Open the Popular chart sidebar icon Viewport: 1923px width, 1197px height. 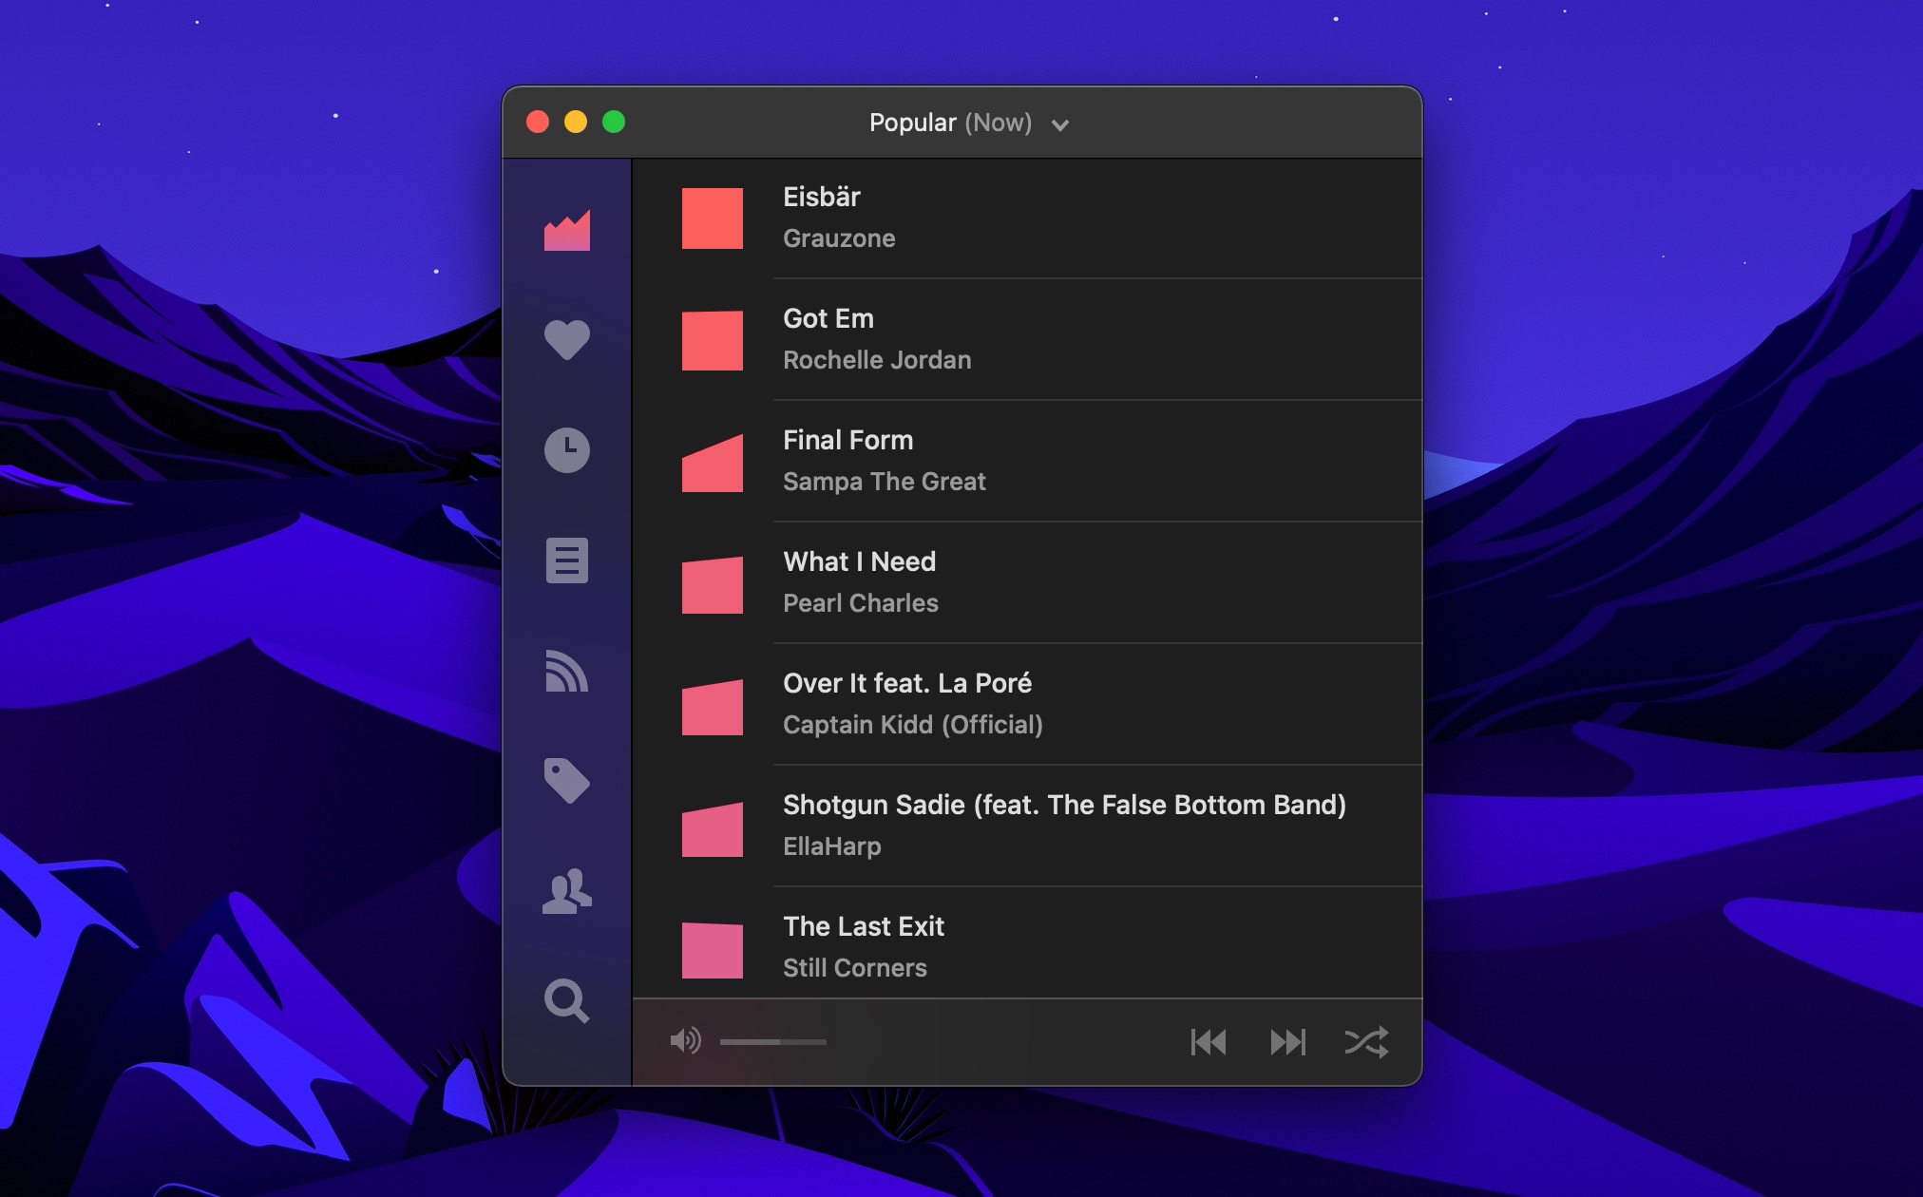[566, 231]
